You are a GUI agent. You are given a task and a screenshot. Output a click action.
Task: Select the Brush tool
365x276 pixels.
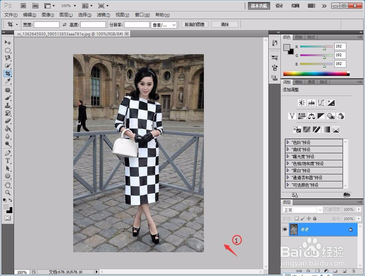point(8,98)
